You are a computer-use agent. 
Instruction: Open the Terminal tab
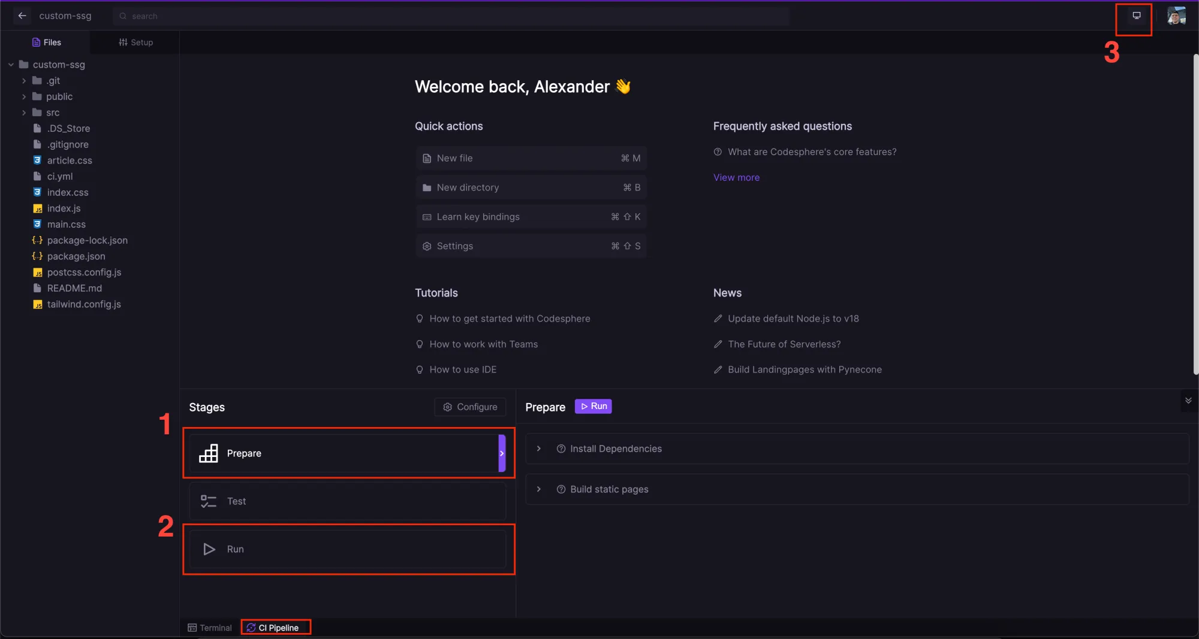[210, 628]
